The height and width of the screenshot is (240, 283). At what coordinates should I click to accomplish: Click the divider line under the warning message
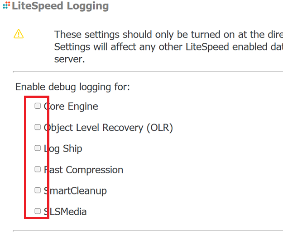pos(148,72)
